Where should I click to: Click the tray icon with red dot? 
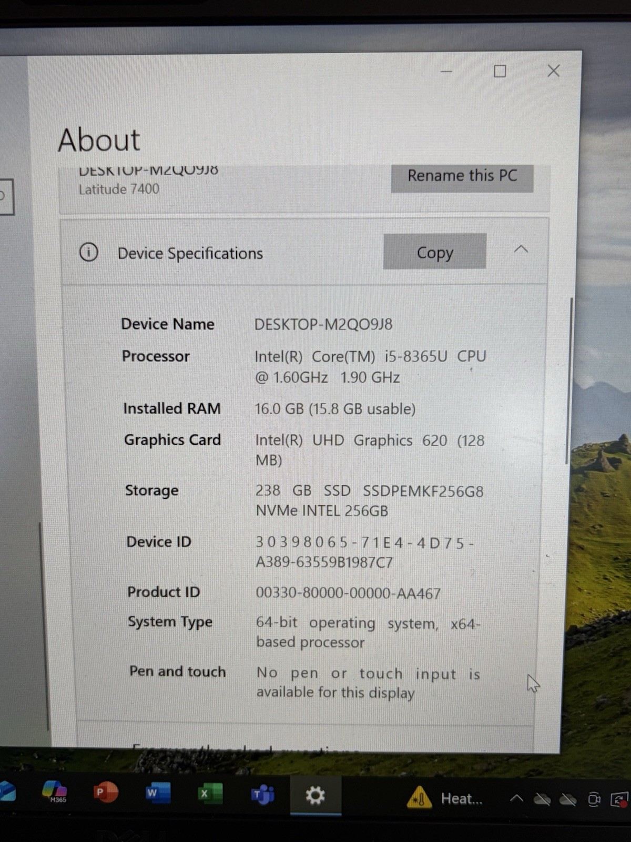pos(619,800)
